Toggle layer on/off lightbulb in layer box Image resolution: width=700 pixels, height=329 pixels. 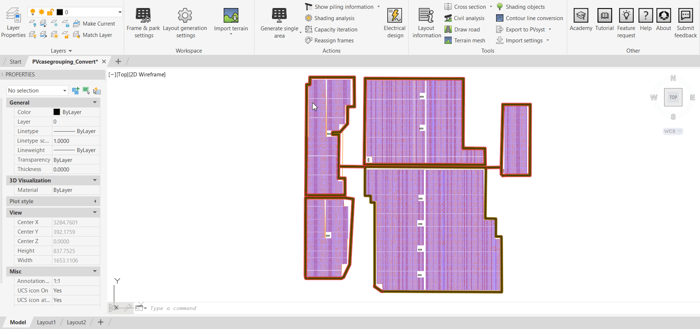tap(33, 12)
